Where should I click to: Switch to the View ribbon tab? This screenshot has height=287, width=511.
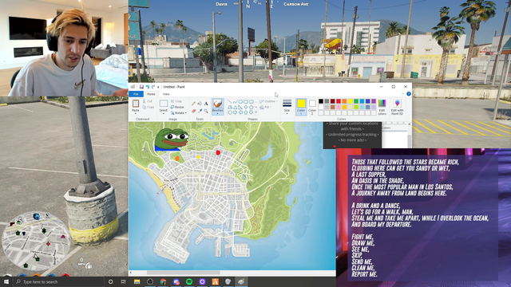166,94
